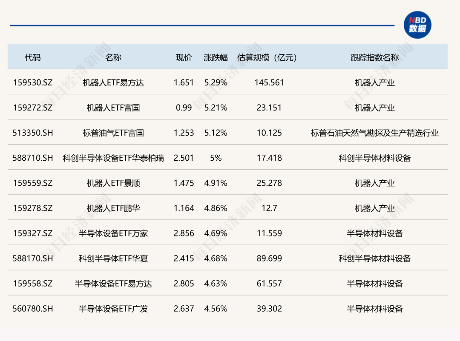The width and height of the screenshot is (460, 341).
Task: Click code 159327.SZ
Action: coord(32,233)
